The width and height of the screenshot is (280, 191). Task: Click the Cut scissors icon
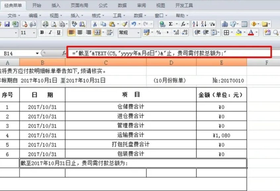point(95,24)
